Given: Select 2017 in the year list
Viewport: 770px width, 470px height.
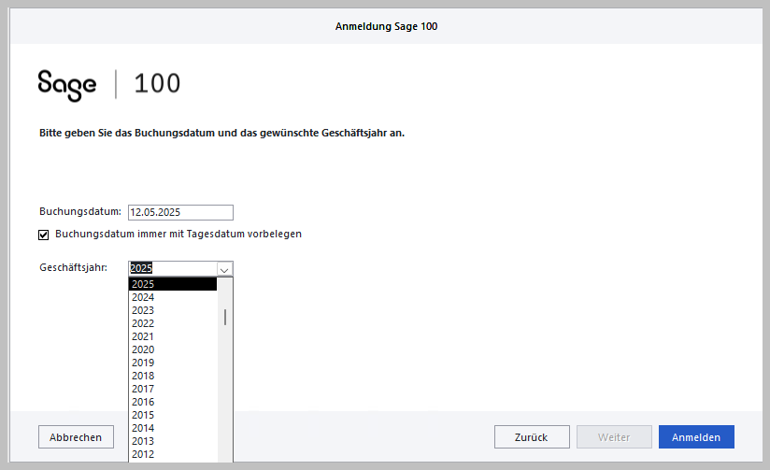Looking at the screenshot, I should coord(172,389).
